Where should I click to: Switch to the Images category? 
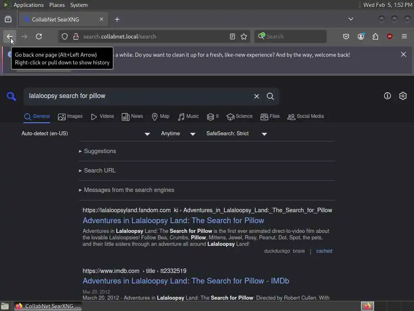[x=70, y=116]
